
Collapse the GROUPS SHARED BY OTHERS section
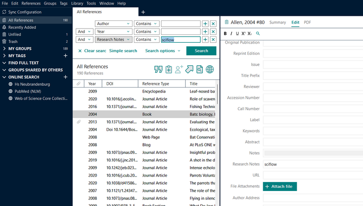(x=4, y=70)
